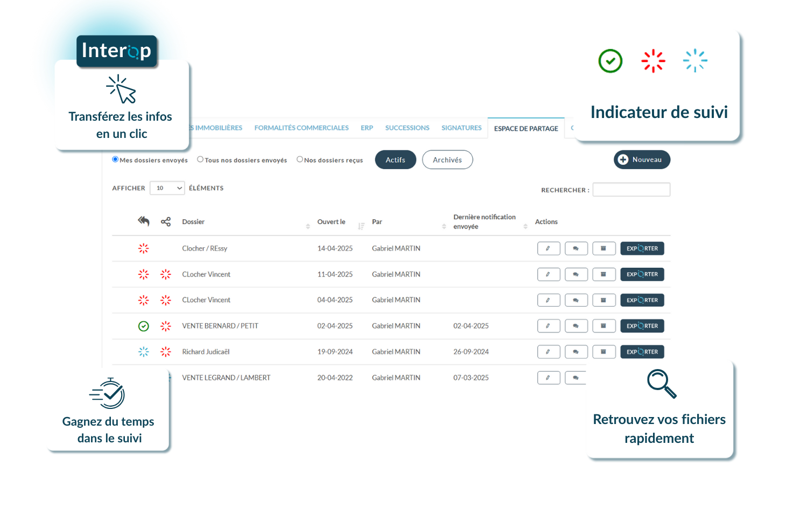Show the Archivés dossiers
Image resolution: width=786 pixels, height=528 pixels.
[447, 159]
